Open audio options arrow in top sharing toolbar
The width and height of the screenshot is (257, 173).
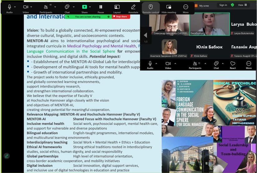[x=15, y=7]
